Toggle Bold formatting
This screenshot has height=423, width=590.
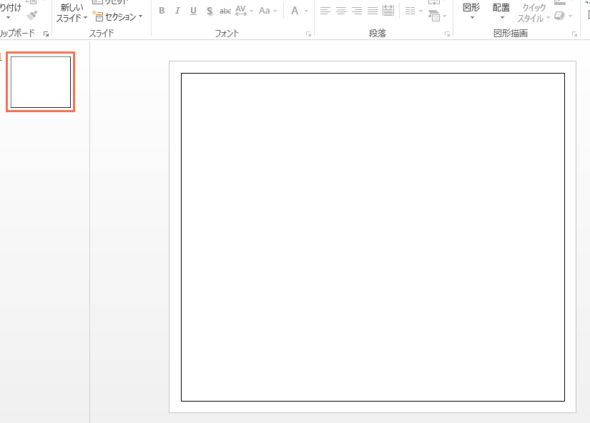point(162,11)
